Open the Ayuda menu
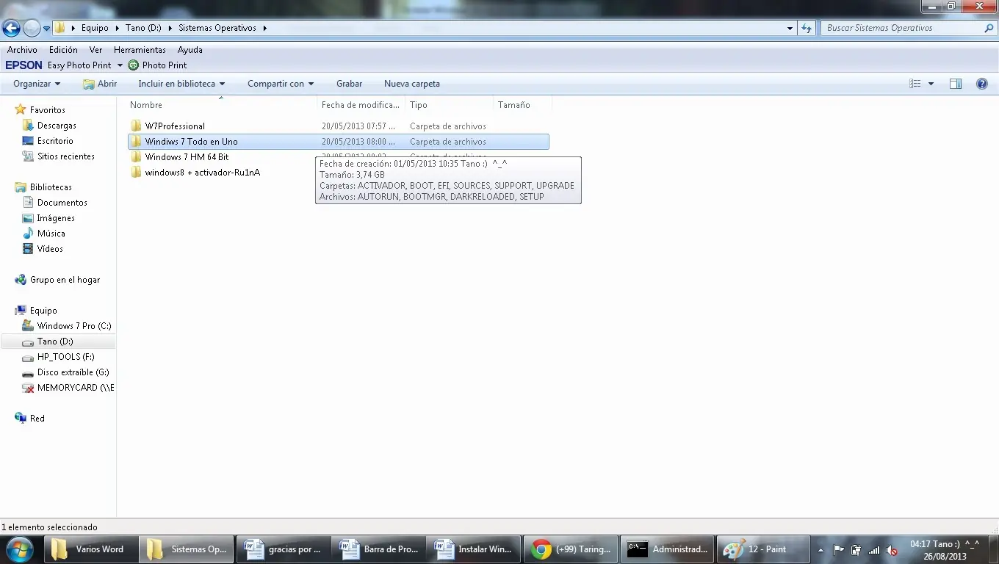 click(190, 50)
